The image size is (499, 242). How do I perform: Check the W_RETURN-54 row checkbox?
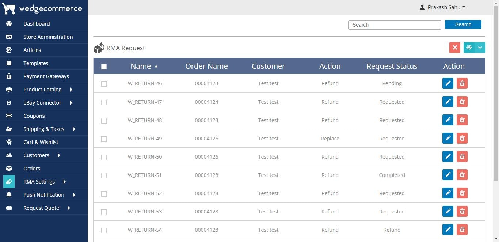coord(104,230)
